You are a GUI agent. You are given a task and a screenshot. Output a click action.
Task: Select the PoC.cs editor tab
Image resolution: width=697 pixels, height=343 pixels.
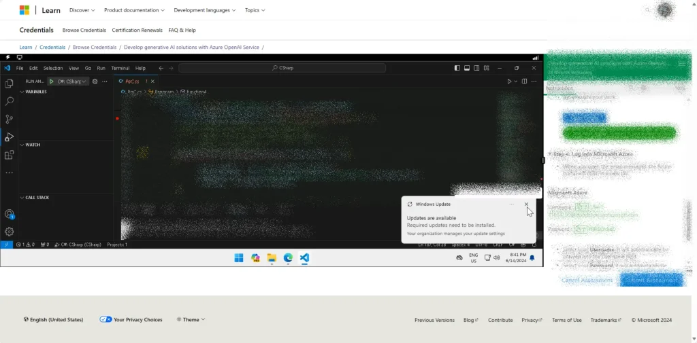pos(136,82)
